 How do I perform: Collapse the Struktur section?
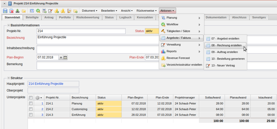tap(9, 78)
